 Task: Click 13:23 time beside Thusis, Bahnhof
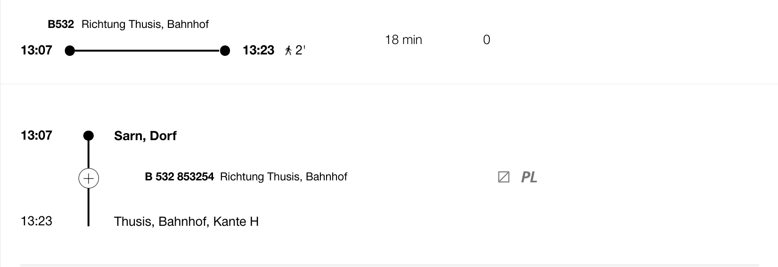tap(36, 221)
